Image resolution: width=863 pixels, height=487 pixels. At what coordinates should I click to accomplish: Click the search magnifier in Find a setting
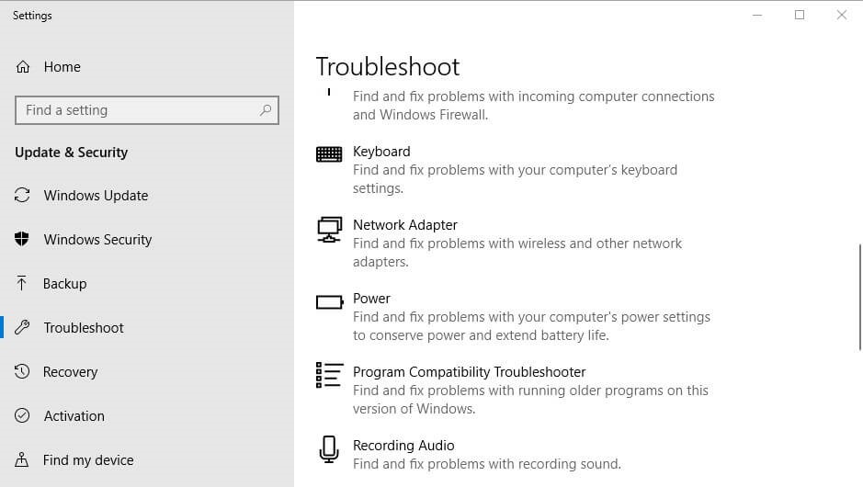[x=266, y=110]
